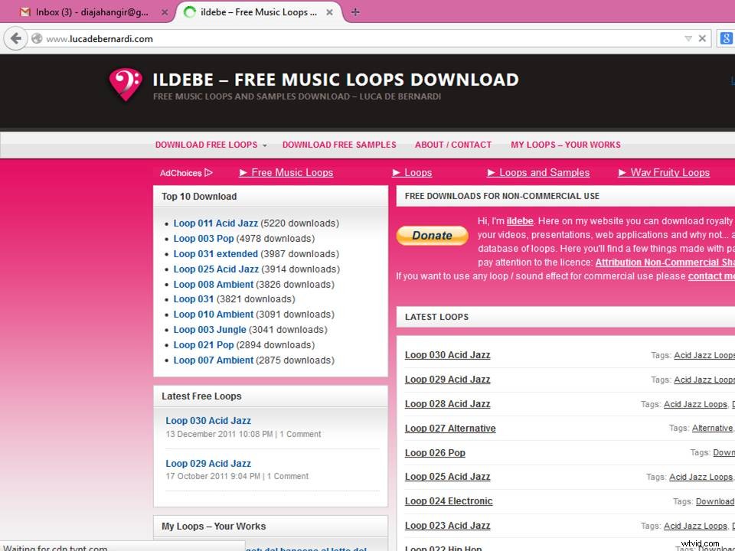
Task: Open the address bar history dropdown arrow
Action: tap(688, 38)
